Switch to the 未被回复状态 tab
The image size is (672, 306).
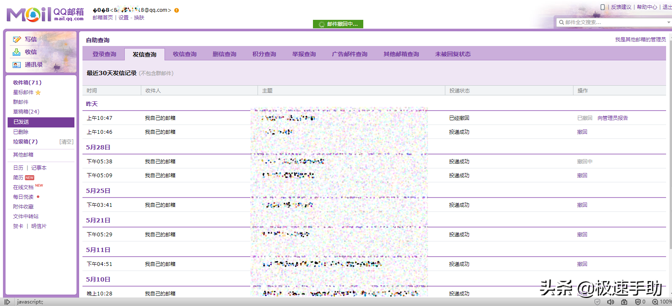(453, 54)
